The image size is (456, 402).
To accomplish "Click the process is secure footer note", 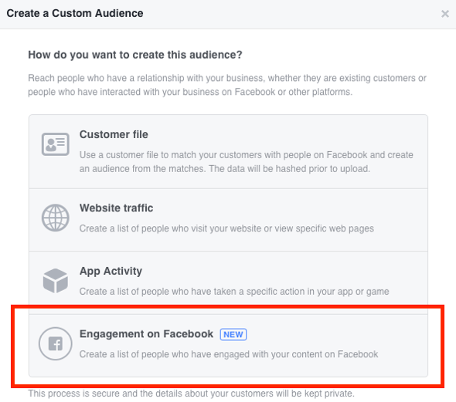I will pos(192,394).
